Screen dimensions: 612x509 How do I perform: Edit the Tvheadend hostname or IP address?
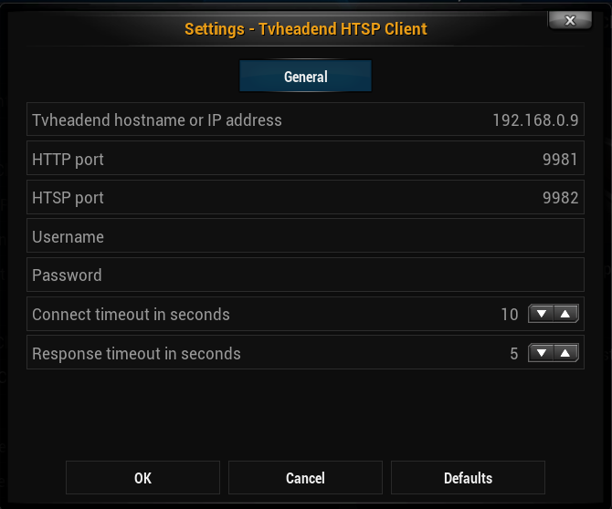pyautogui.click(x=305, y=119)
